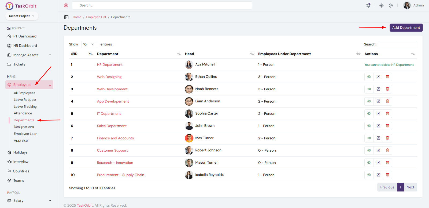Sort by Employees Under Department column
Viewport: 429px width, 208px height.
(309, 54)
